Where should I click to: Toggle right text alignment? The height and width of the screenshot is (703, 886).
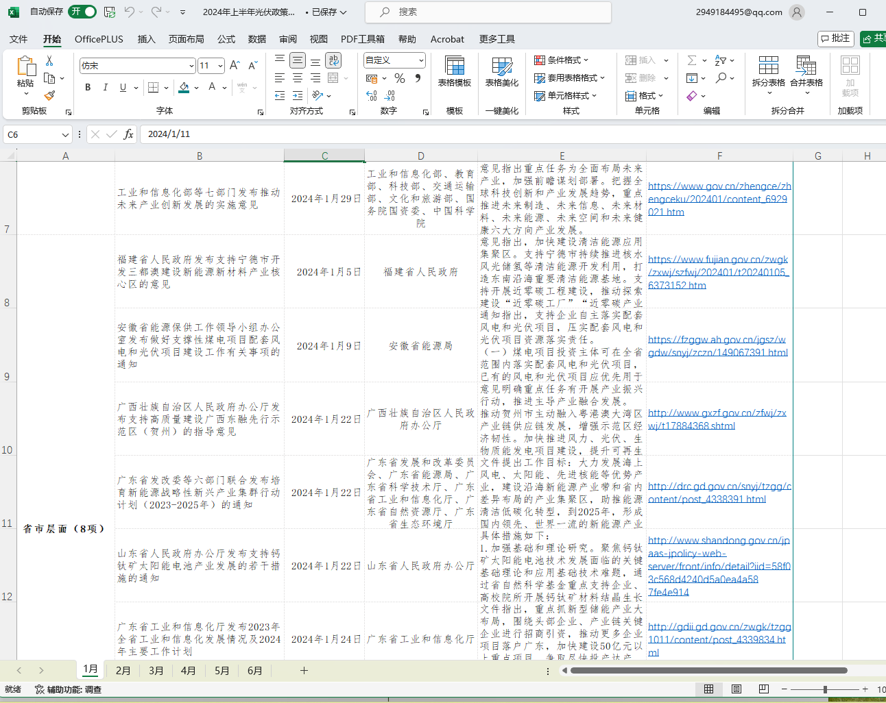pyautogui.click(x=315, y=78)
